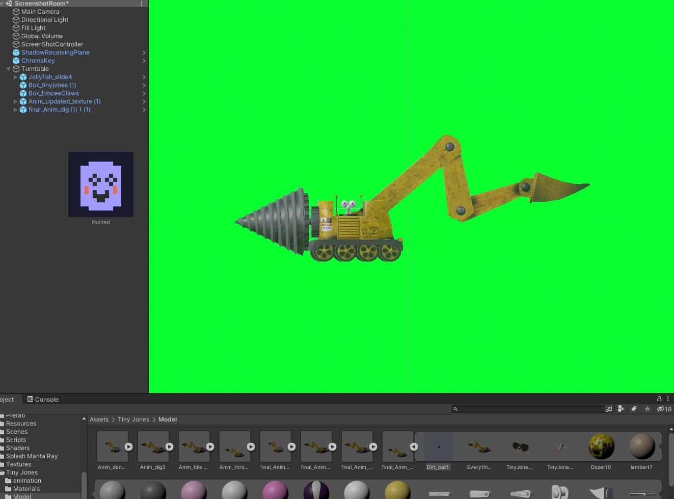This screenshot has height=499, width=674.
Task: Toggle the Project panel lock icon
Action: 659,399
